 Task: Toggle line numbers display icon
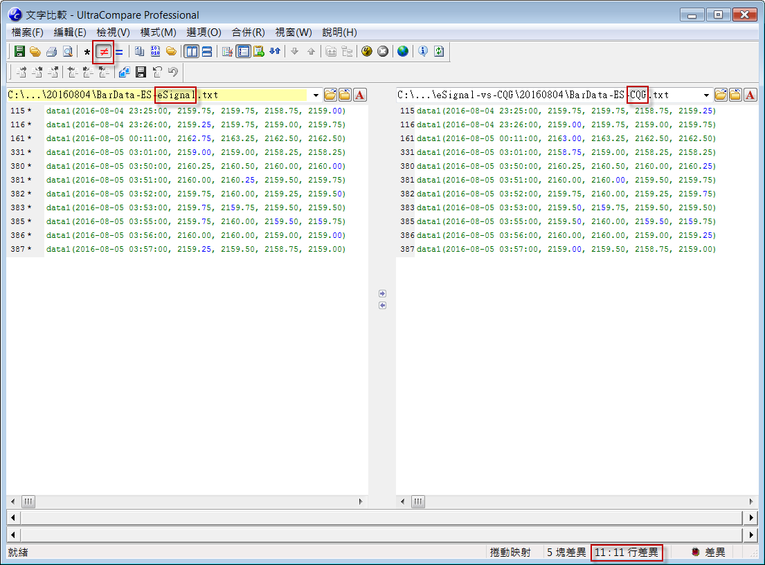point(243,51)
